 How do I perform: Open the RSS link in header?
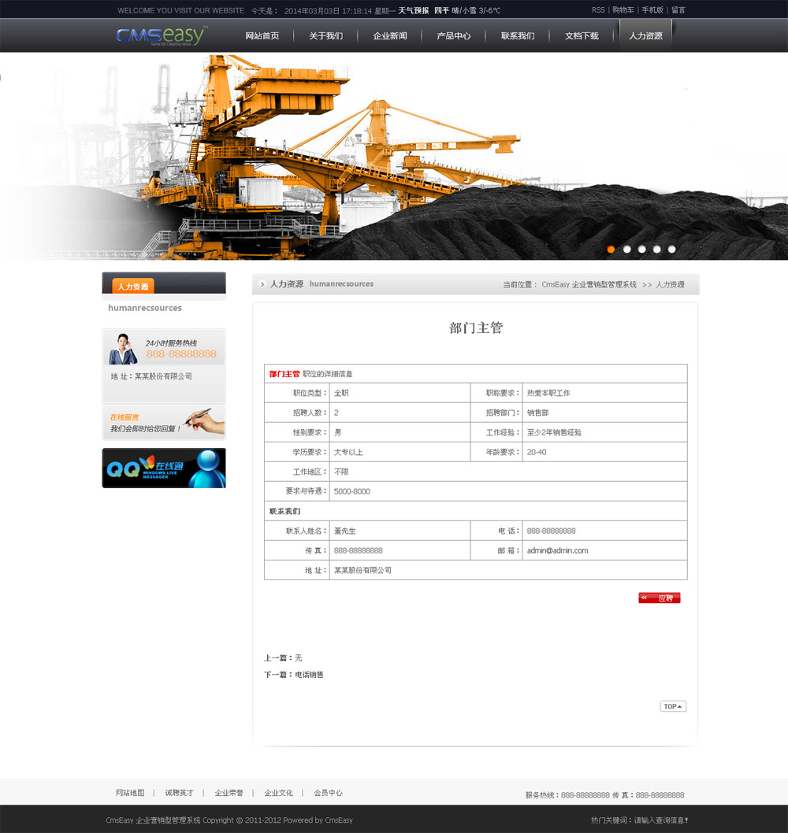click(598, 10)
